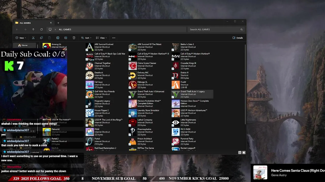
Task: Select the Fibbage XL icon
Action: (133, 85)
